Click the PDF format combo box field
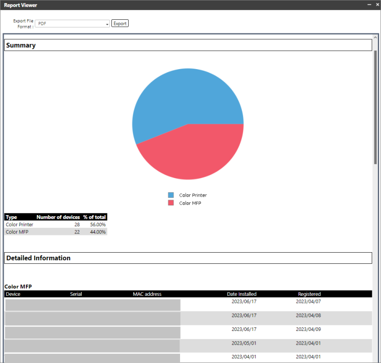Viewport: 381px width, 363px height. pos(71,24)
